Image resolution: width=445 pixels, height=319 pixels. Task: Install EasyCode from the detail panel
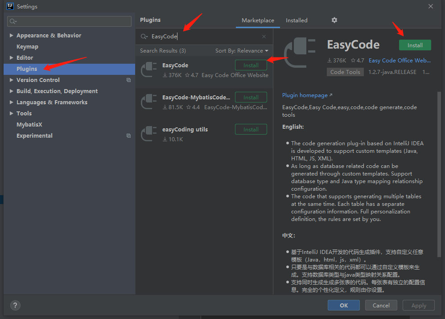pyautogui.click(x=415, y=45)
